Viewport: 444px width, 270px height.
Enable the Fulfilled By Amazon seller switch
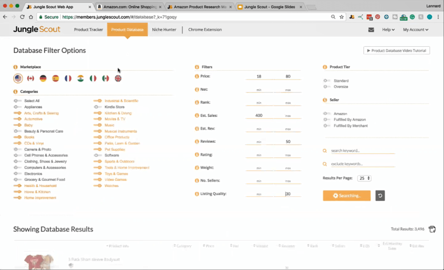327,120
